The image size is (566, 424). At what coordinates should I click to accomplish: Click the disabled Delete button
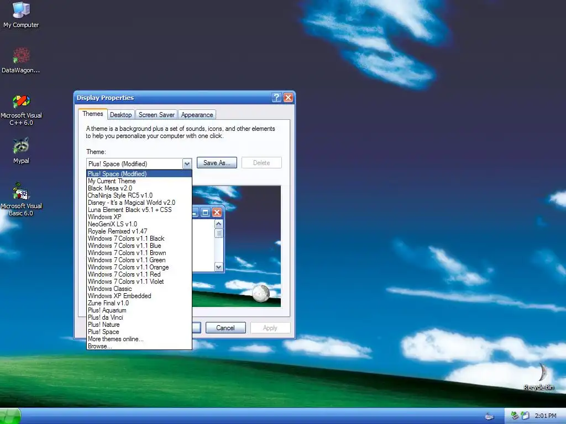[x=261, y=163]
